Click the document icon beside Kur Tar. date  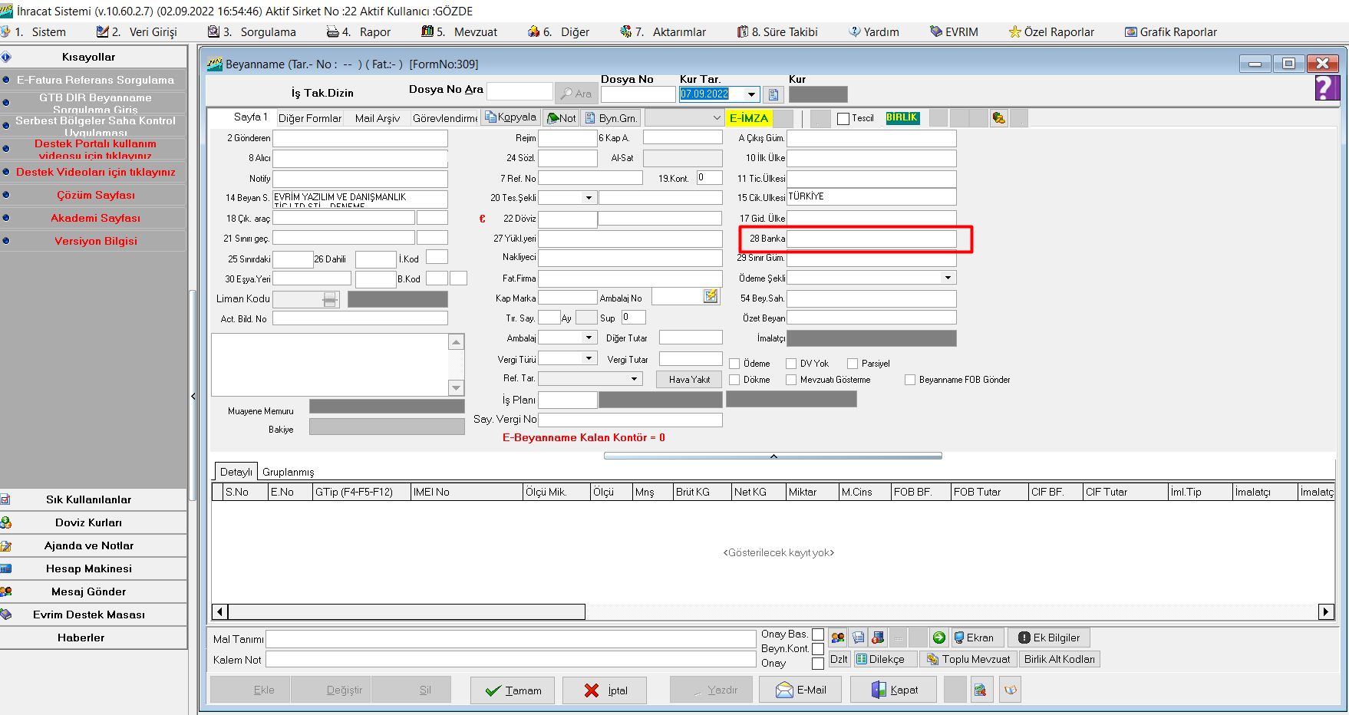point(773,94)
